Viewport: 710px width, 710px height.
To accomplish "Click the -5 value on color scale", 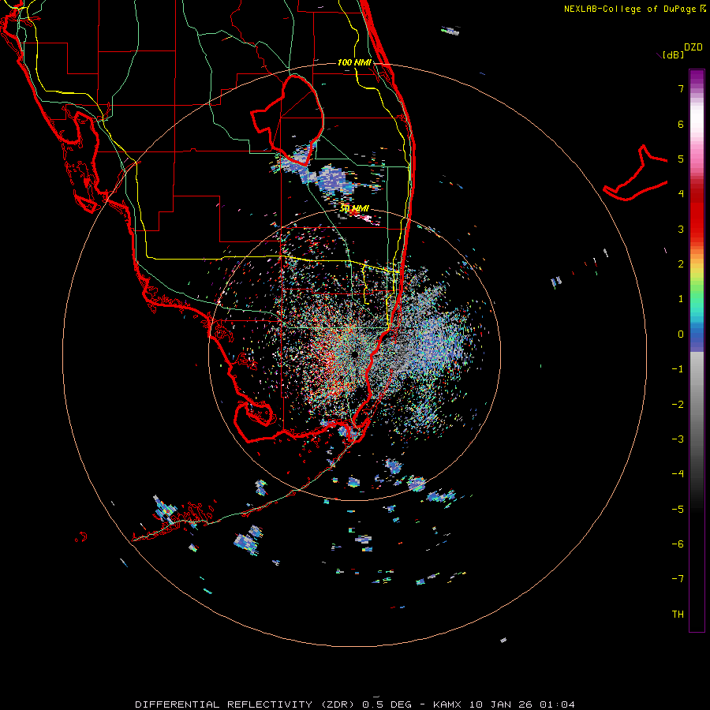I will [x=678, y=510].
